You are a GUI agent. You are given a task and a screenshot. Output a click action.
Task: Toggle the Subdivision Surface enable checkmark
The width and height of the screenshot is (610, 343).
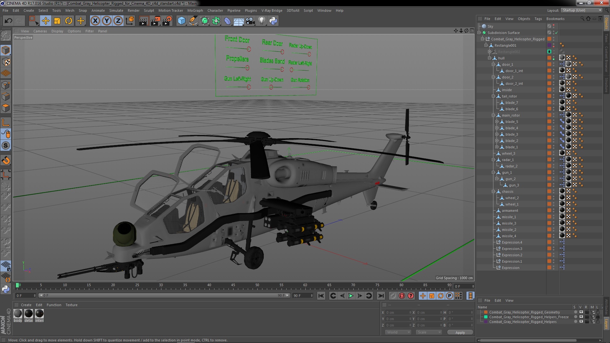coord(557,33)
